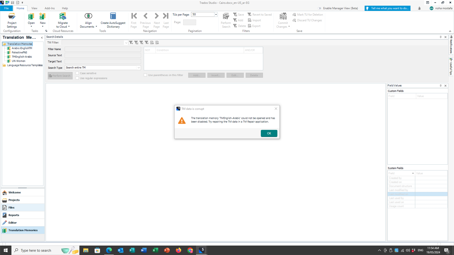Image resolution: width=454 pixels, height=255 pixels.
Task: Click Commit Changes icon
Action: point(283,17)
